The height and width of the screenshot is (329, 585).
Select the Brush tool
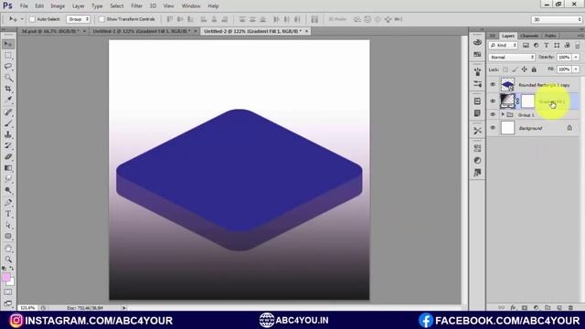pos(8,123)
